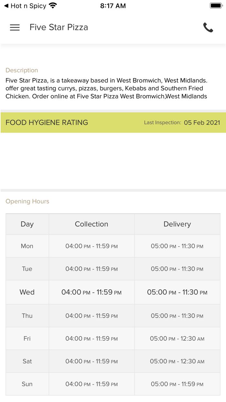Tap the 8:17 AM clock in status bar

pos(113,5)
